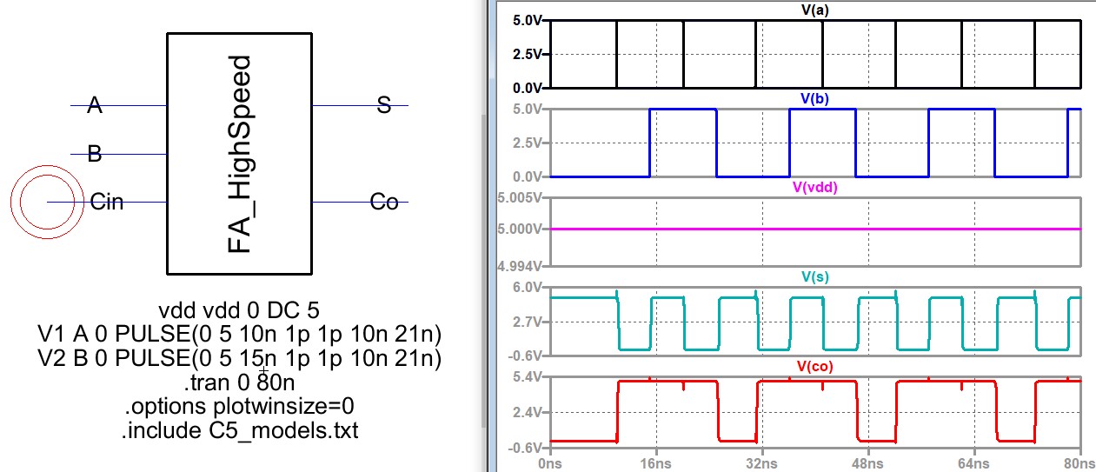Click the 16ns label on time axis

click(x=654, y=462)
